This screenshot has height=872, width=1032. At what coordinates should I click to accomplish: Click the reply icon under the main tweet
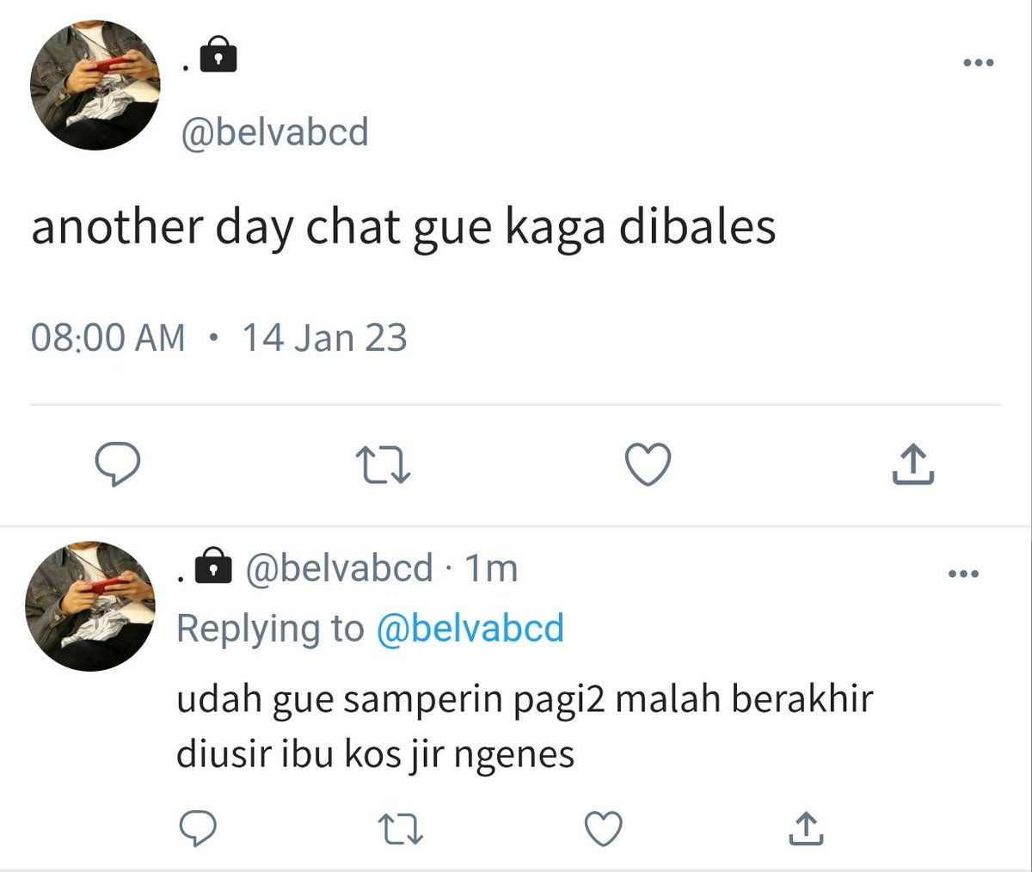click(x=117, y=465)
